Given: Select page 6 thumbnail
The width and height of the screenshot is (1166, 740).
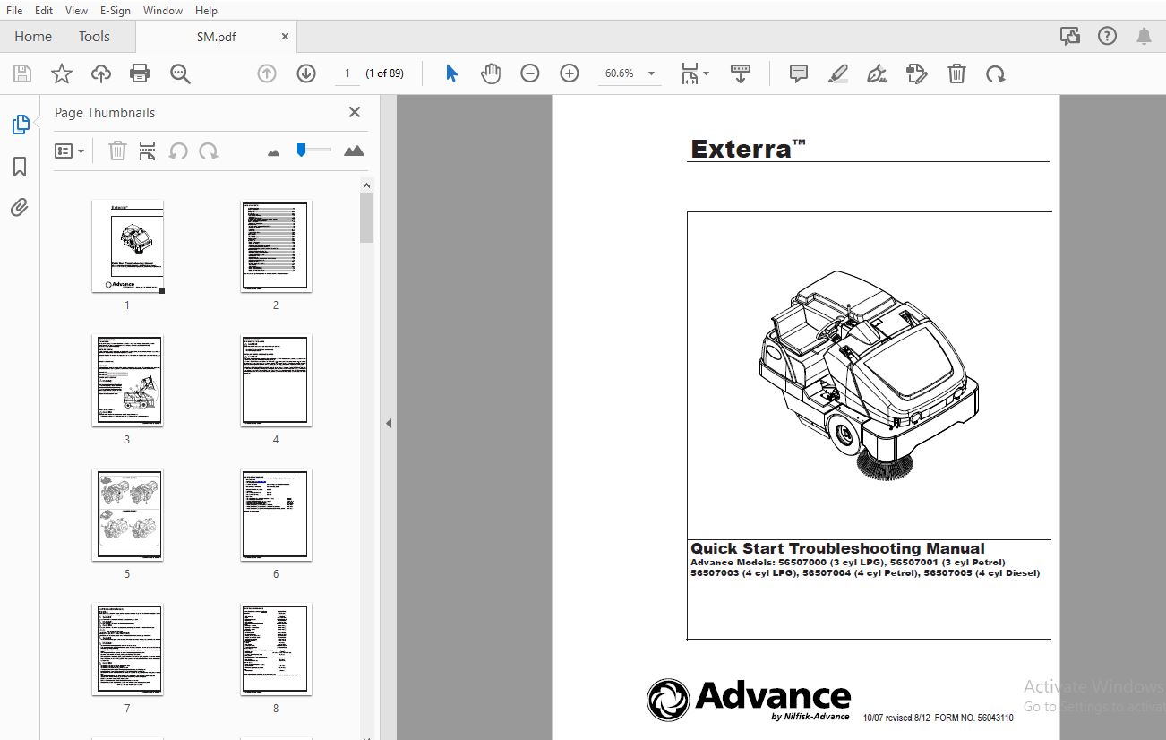Looking at the screenshot, I should [x=276, y=515].
